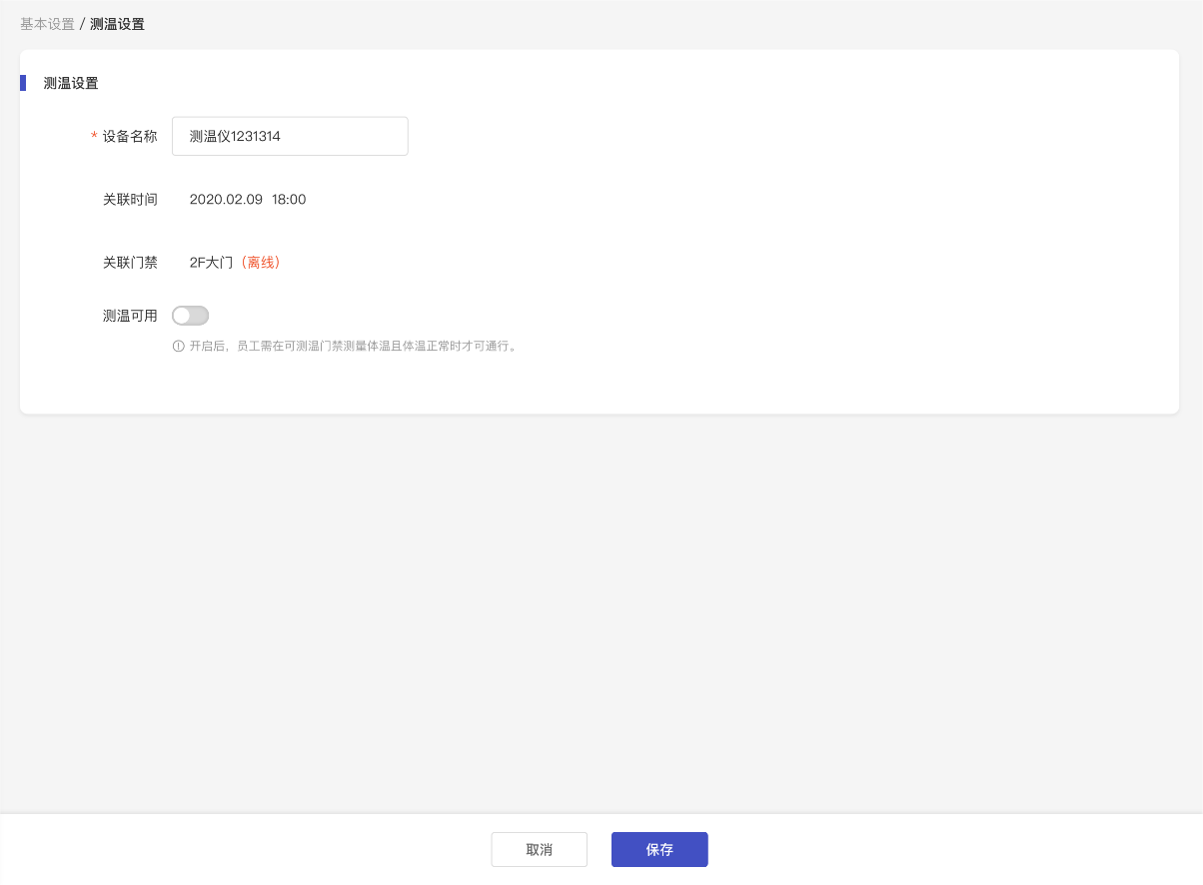1203x885 pixels.
Task: Click the 测温仪1231314 text in the input
Action: click(235, 137)
